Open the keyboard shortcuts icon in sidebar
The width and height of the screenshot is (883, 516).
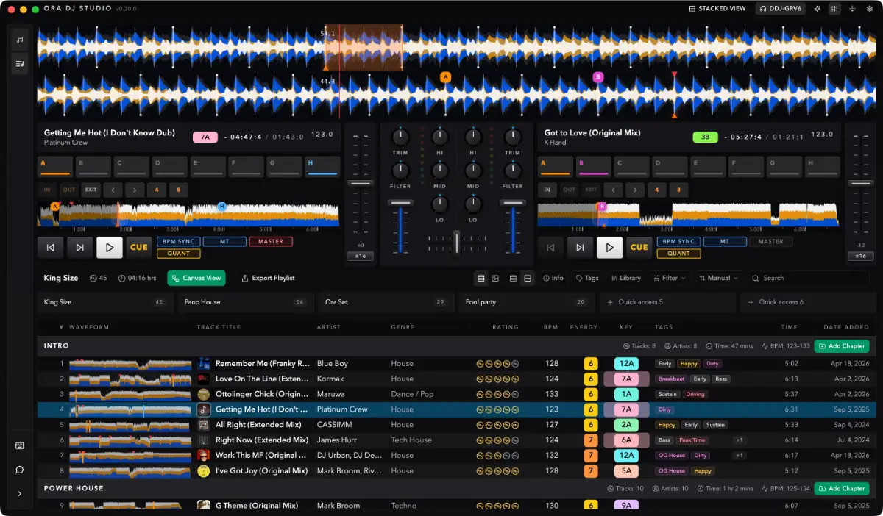tap(20, 445)
